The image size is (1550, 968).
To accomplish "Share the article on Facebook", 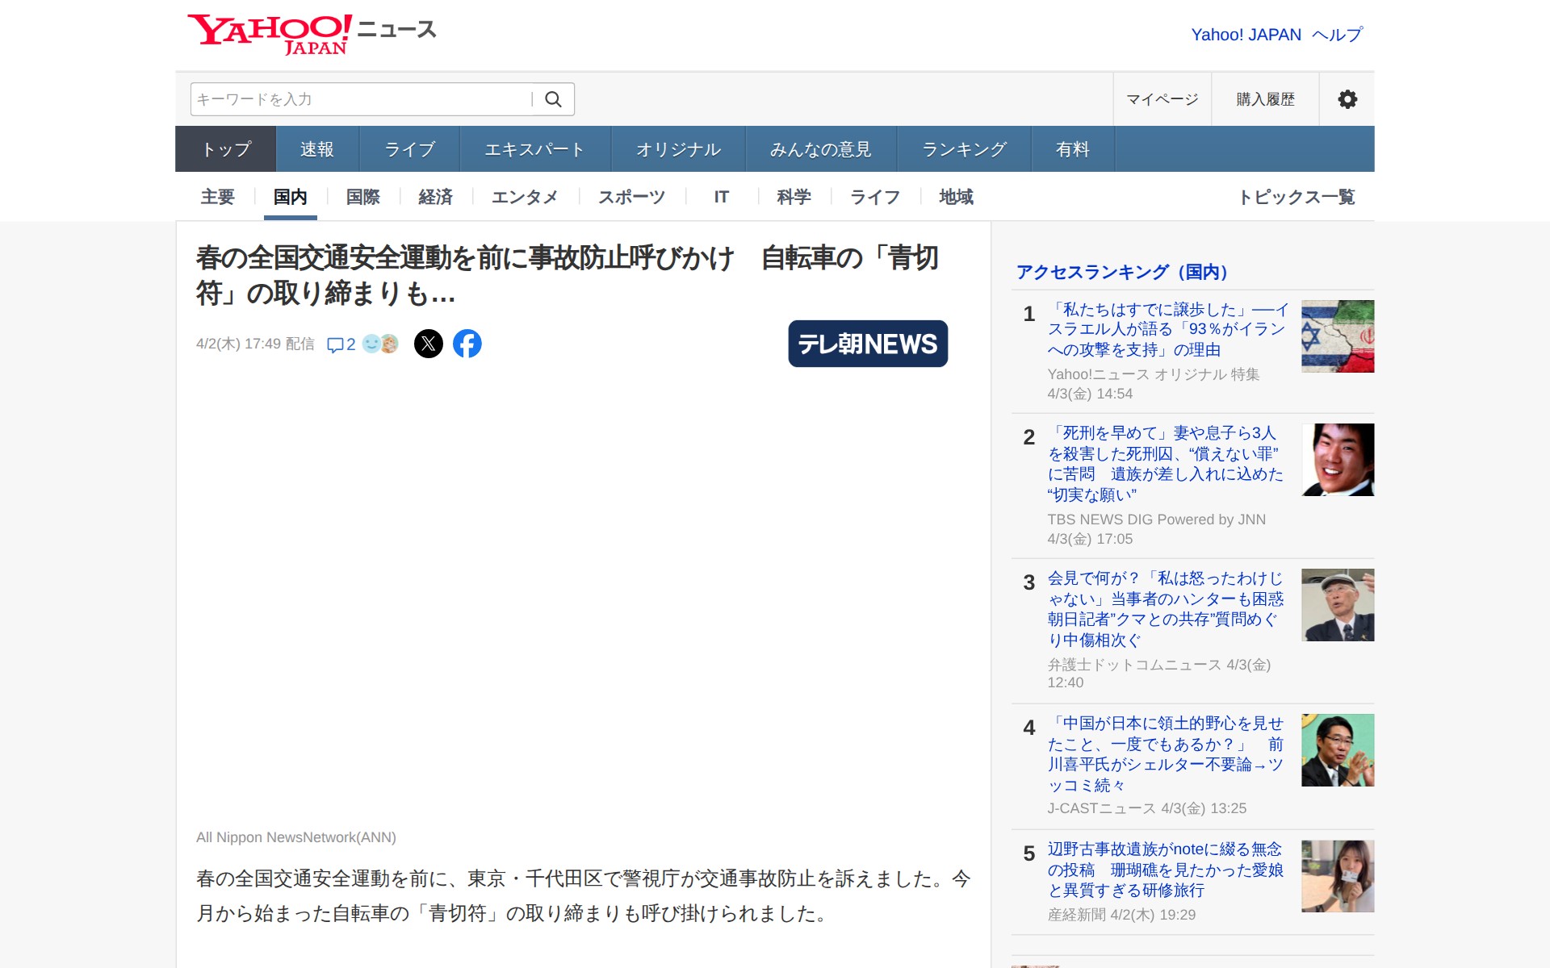I will point(467,343).
